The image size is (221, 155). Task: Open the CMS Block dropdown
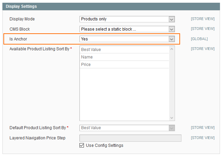127,29
